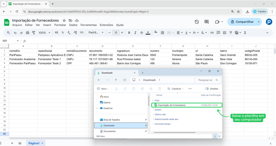The height and width of the screenshot is (146, 276).
Task: Open text rotation dropdown in Sheets
Action: tap(204, 33)
